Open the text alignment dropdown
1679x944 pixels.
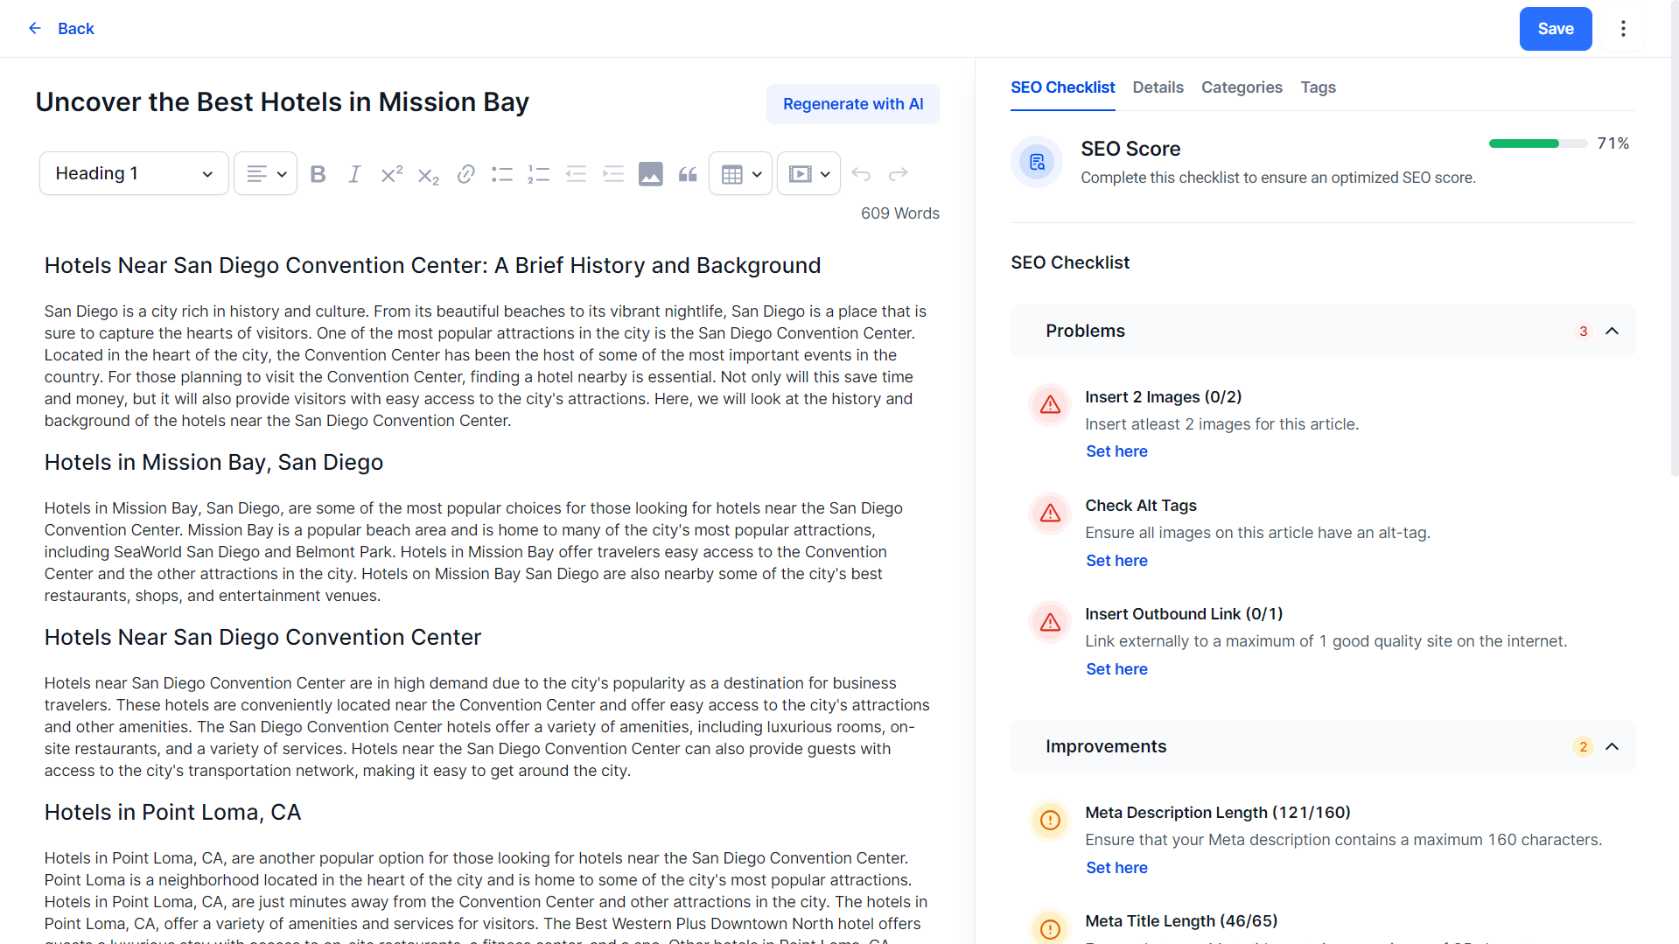(266, 173)
